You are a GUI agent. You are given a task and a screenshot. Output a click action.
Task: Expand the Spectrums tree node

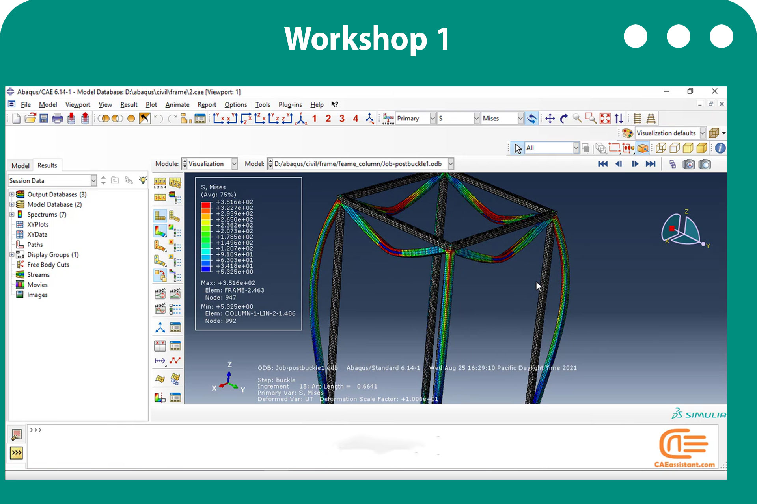coord(12,215)
